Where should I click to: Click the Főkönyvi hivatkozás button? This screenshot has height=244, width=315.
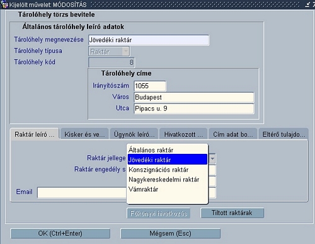click(x=159, y=213)
